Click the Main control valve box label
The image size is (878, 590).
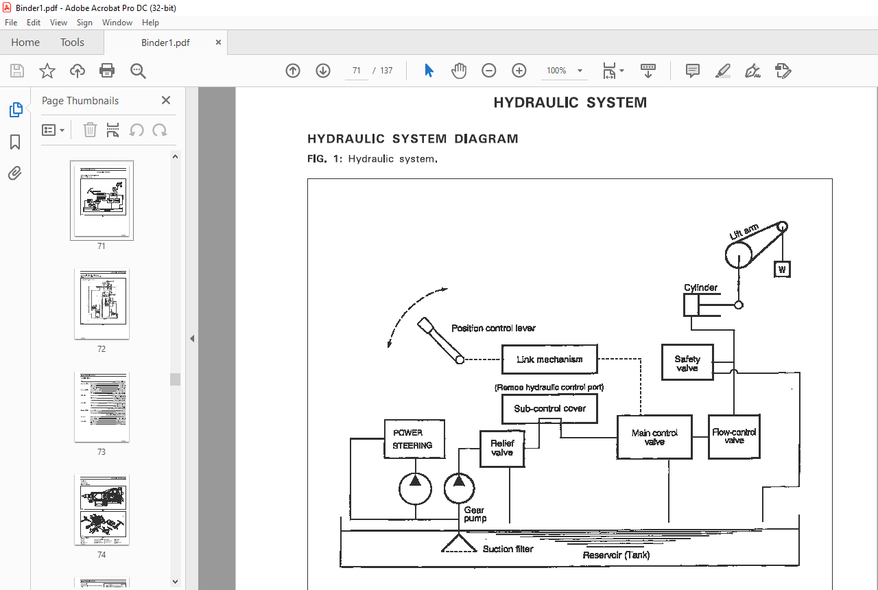coord(654,437)
